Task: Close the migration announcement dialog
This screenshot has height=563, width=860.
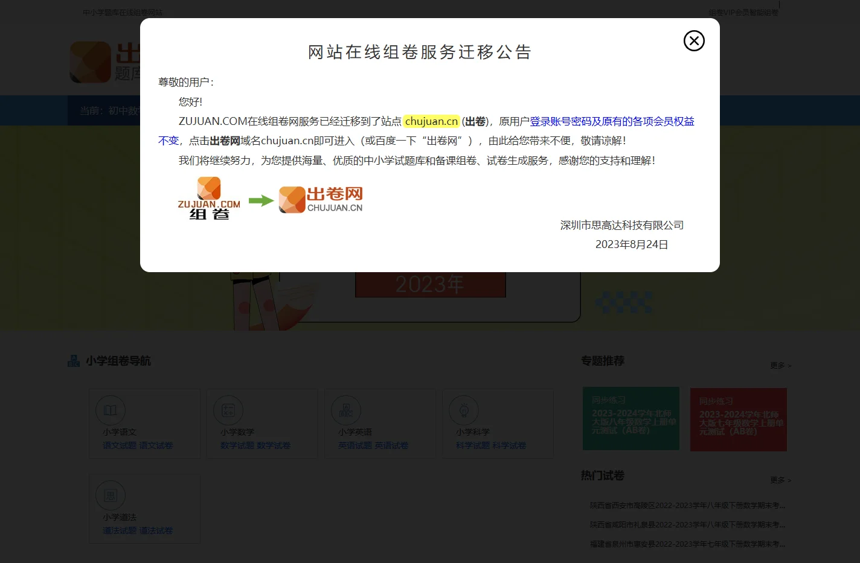Action: 694,40
